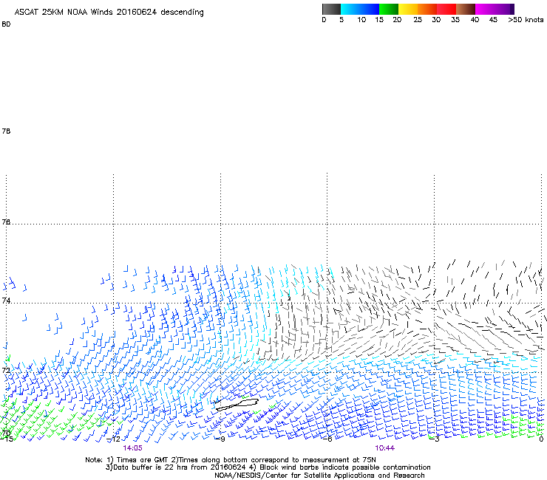Click the yellow 20–25 knot color bar segment
Viewport: 547px width, 480px height.
click(408, 9)
